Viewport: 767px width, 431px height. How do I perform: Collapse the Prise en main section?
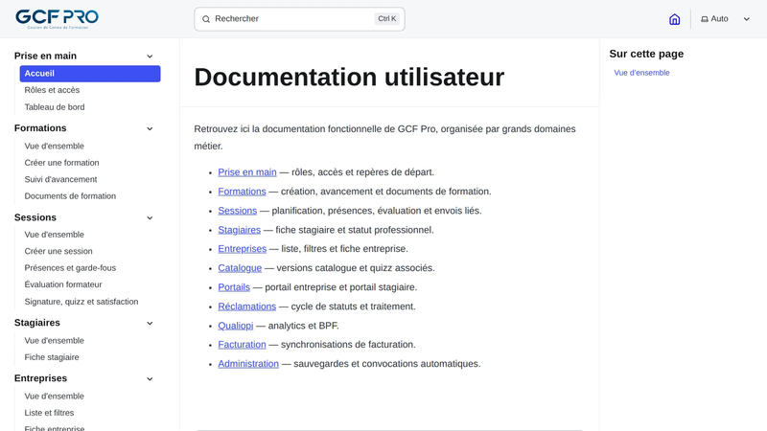click(150, 57)
